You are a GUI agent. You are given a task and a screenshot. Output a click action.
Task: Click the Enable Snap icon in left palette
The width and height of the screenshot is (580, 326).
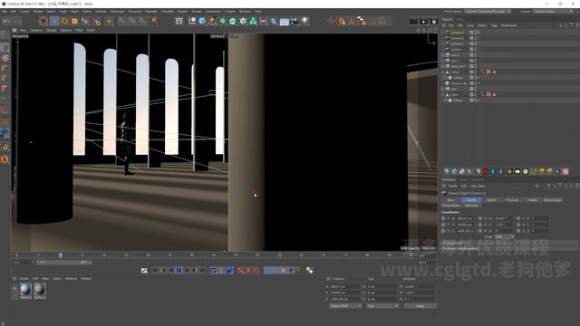click(5, 147)
